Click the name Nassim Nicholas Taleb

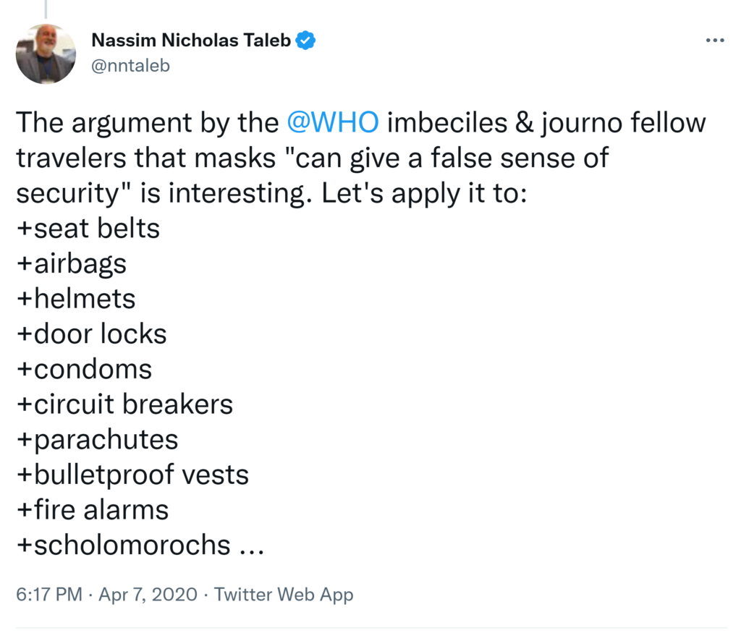pos(191,41)
